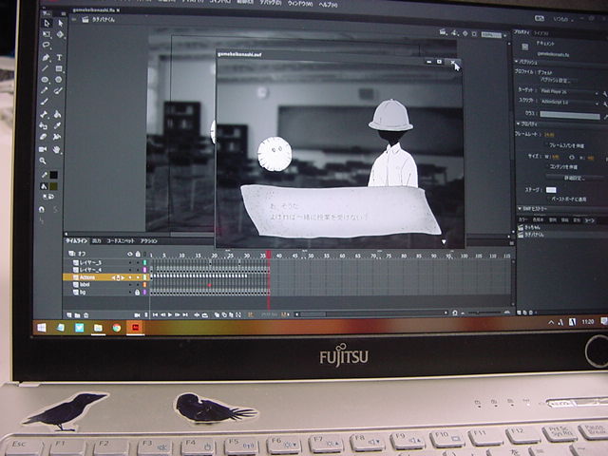Toggle show/hide all layers eye header
The width and height of the screenshot is (608, 456).
coord(130,254)
